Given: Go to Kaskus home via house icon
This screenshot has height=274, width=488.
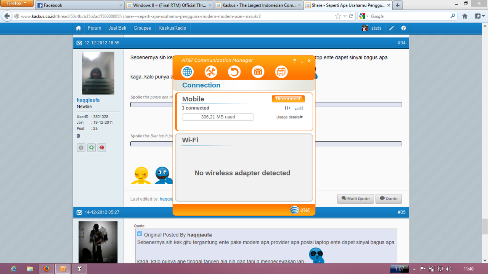Looking at the screenshot, I should (x=78, y=28).
